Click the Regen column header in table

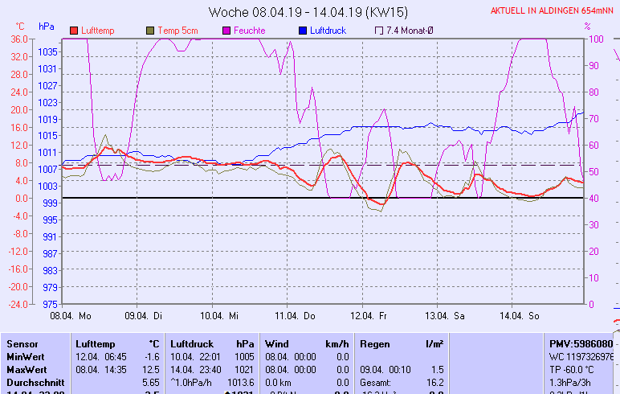pos(375,343)
